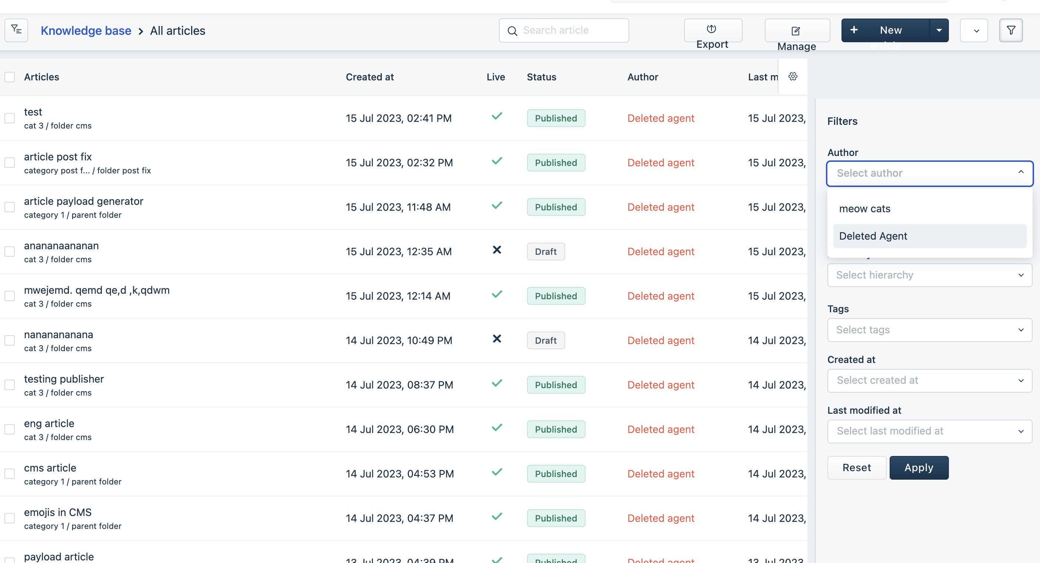Expand the Select hierarchy dropdown
The width and height of the screenshot is (1040, 563).
coord(929,275)
